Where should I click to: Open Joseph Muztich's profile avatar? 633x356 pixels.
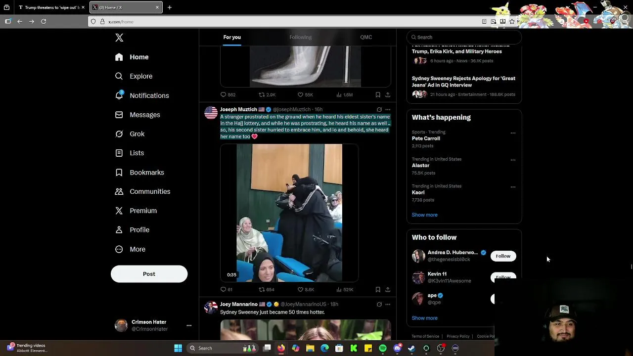pyautogui.click(x=211, y=113)
